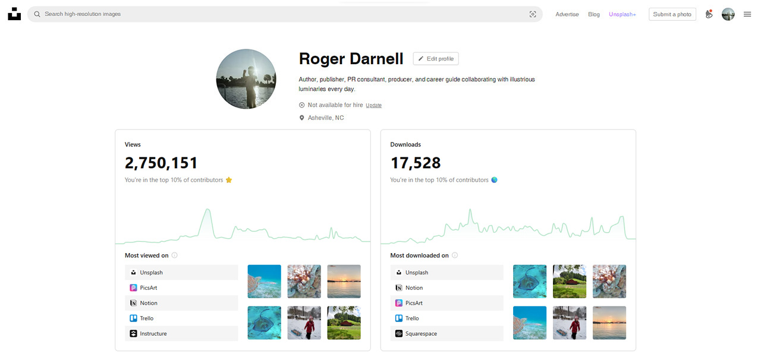Open stingray thumbnail in Downloads card
The image size is (761, 363).
click(530, 282)
